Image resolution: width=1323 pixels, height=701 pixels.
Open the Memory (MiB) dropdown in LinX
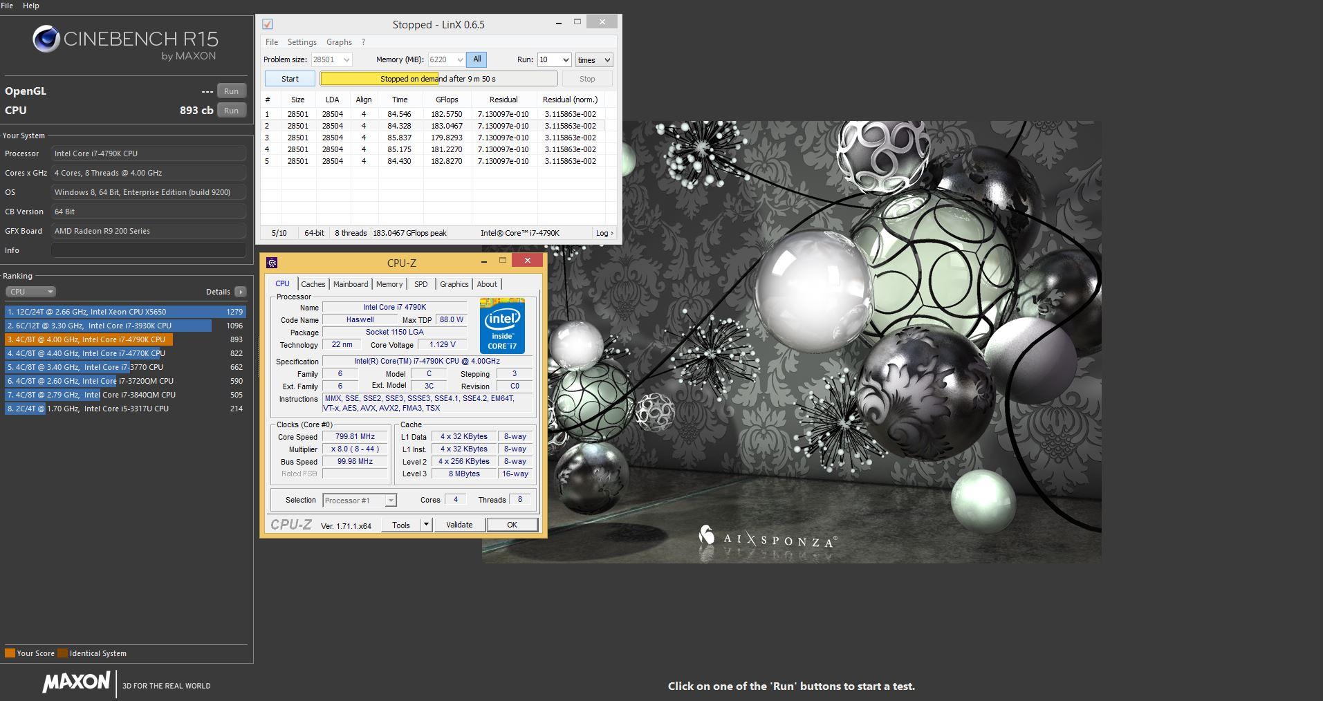460,60
